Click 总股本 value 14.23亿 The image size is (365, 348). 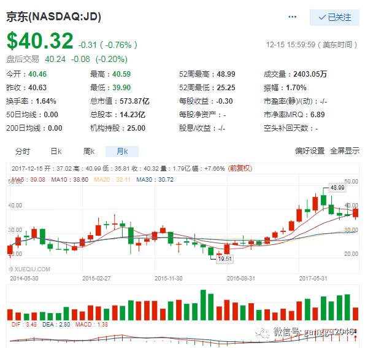[x=133, y=115]
